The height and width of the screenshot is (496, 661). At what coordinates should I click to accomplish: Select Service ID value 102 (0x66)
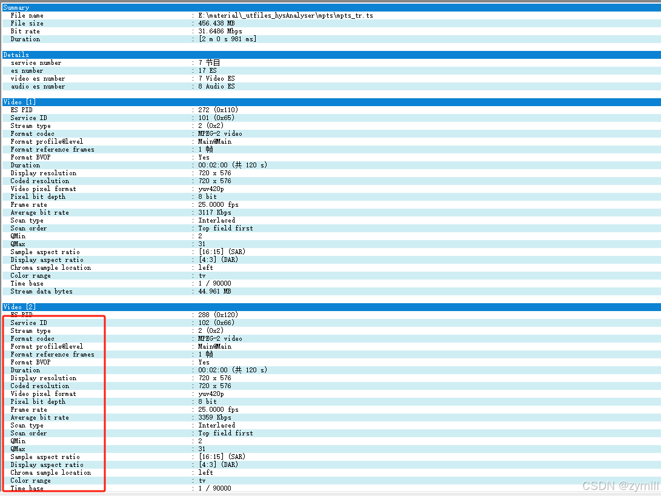pos(216,323)
